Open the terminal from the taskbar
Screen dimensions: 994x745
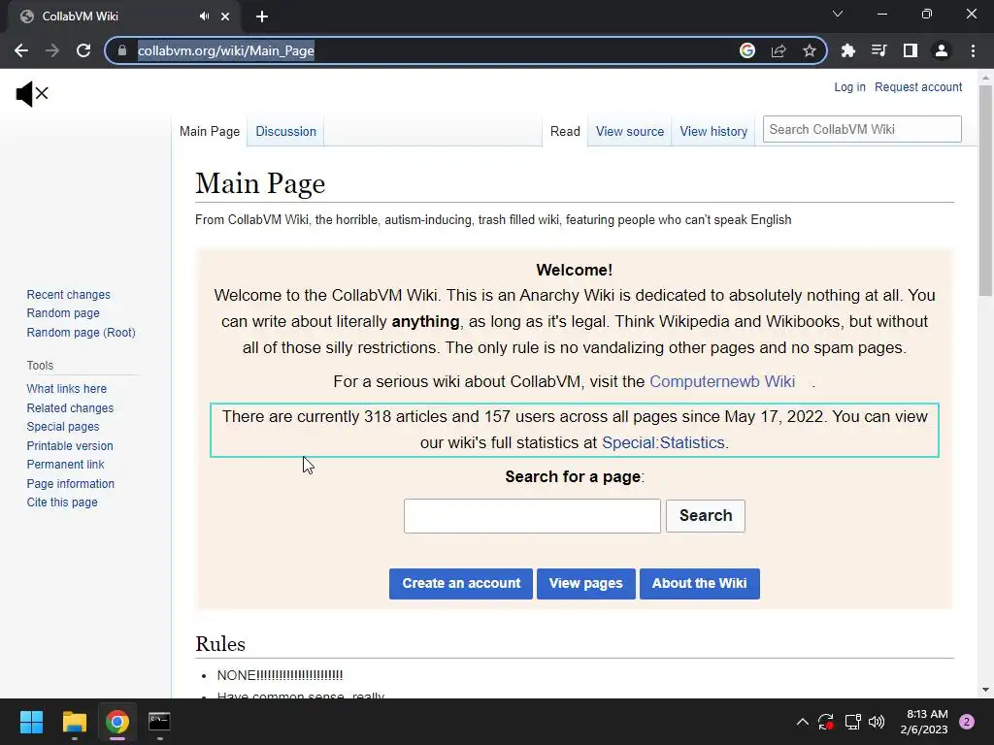[x=160, y=722]
